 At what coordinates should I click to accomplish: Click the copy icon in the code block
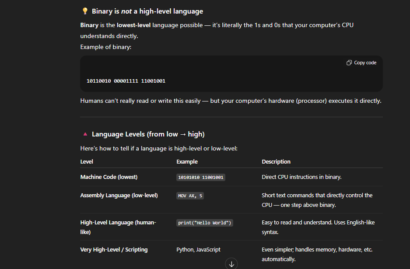coord(349,63)
